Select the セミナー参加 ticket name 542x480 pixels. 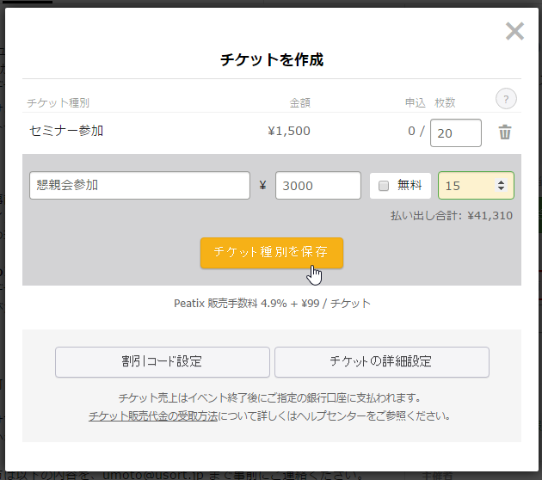(66, 131)
